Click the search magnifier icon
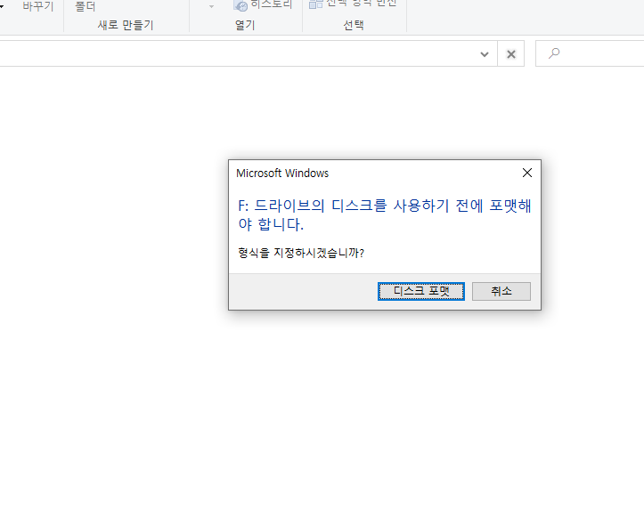 (554, 53)
